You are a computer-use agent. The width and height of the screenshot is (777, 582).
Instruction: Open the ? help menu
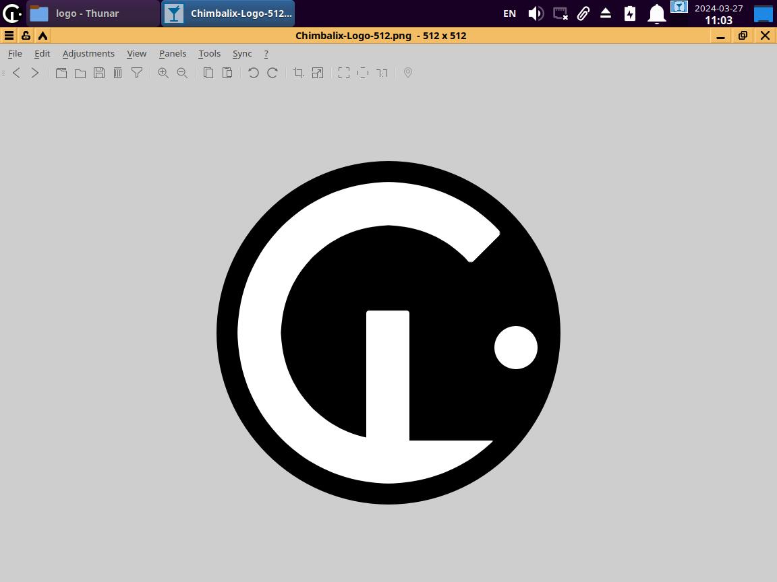266,53
